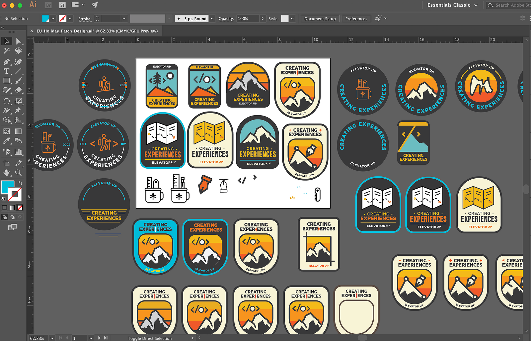Click the cyan Fill color box
Viewport: 531px width, 341px height.
point(7,187)
